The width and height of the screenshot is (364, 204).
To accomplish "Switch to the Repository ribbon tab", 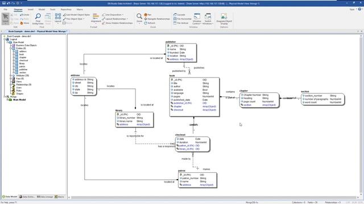I will 66,10.
